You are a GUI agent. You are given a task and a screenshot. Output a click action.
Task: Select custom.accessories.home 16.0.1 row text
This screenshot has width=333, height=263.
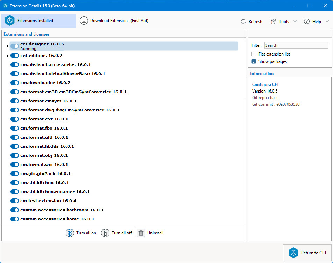(x=57, y=219)
